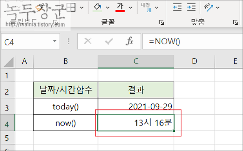Expand the fill color dropdown arrow
Screen dimensions: 243x151
[108, 7]
